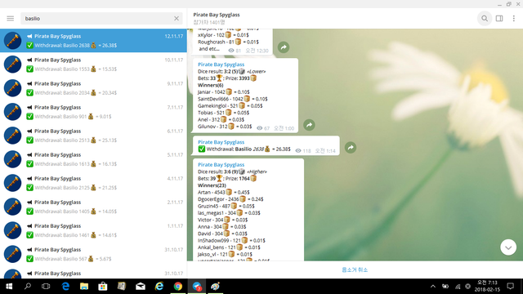Screen dimensions: 523x294
Task: Select search result dated 1.11.17
Action: 93,229
